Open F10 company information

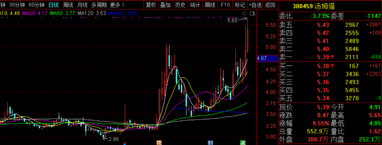coord(225,5)
